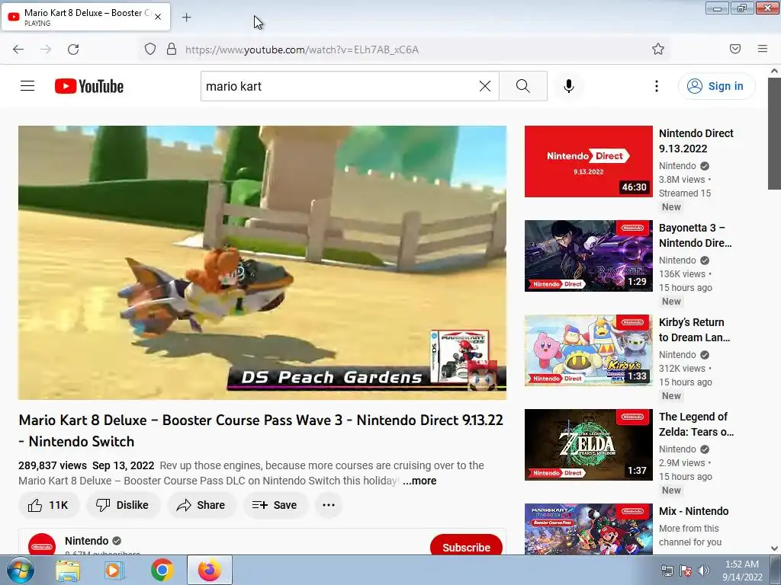Save the video to a playlist

(275, 505)
